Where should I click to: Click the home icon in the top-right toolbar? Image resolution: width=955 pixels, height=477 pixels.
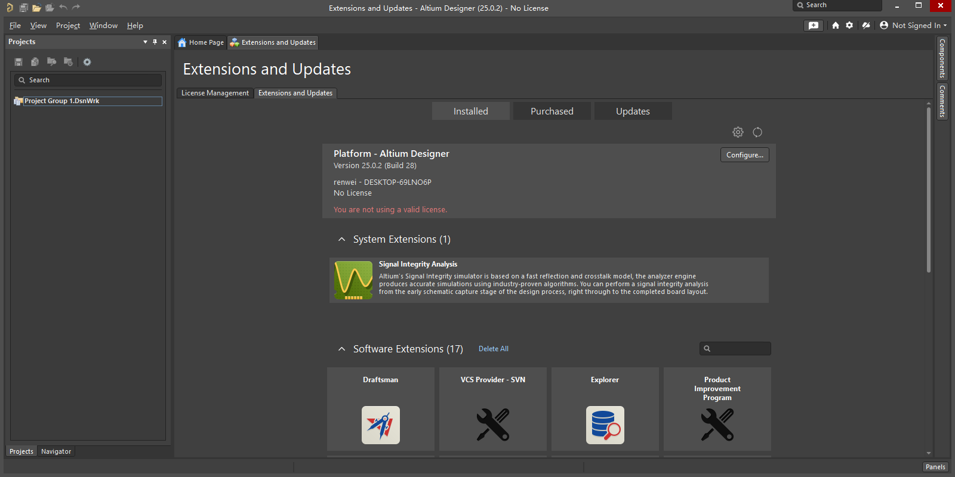click(x=836, y=26)
